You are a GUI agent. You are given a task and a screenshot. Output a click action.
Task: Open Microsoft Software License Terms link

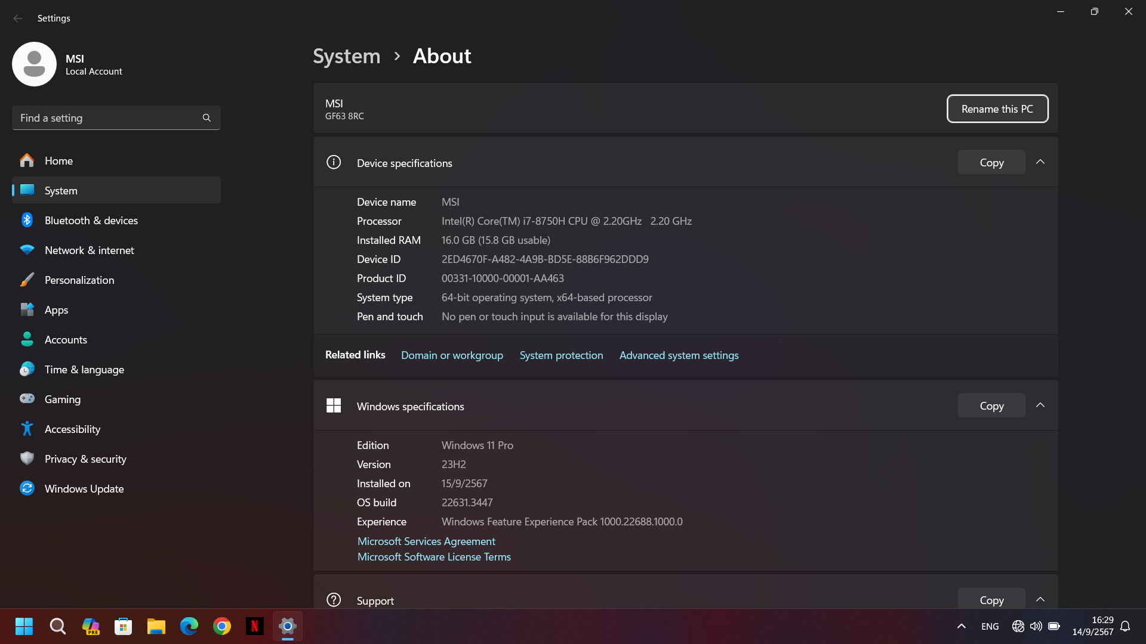pyautogui.click(x=434, y=557)
